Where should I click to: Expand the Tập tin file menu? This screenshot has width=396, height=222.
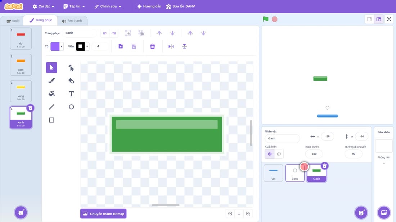click(74, 6)
